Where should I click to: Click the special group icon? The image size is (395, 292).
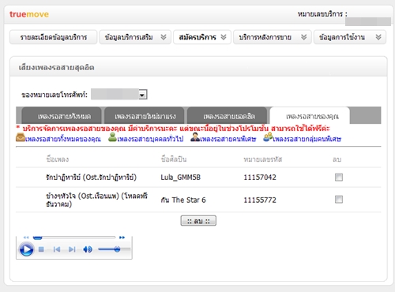point(268,137)
